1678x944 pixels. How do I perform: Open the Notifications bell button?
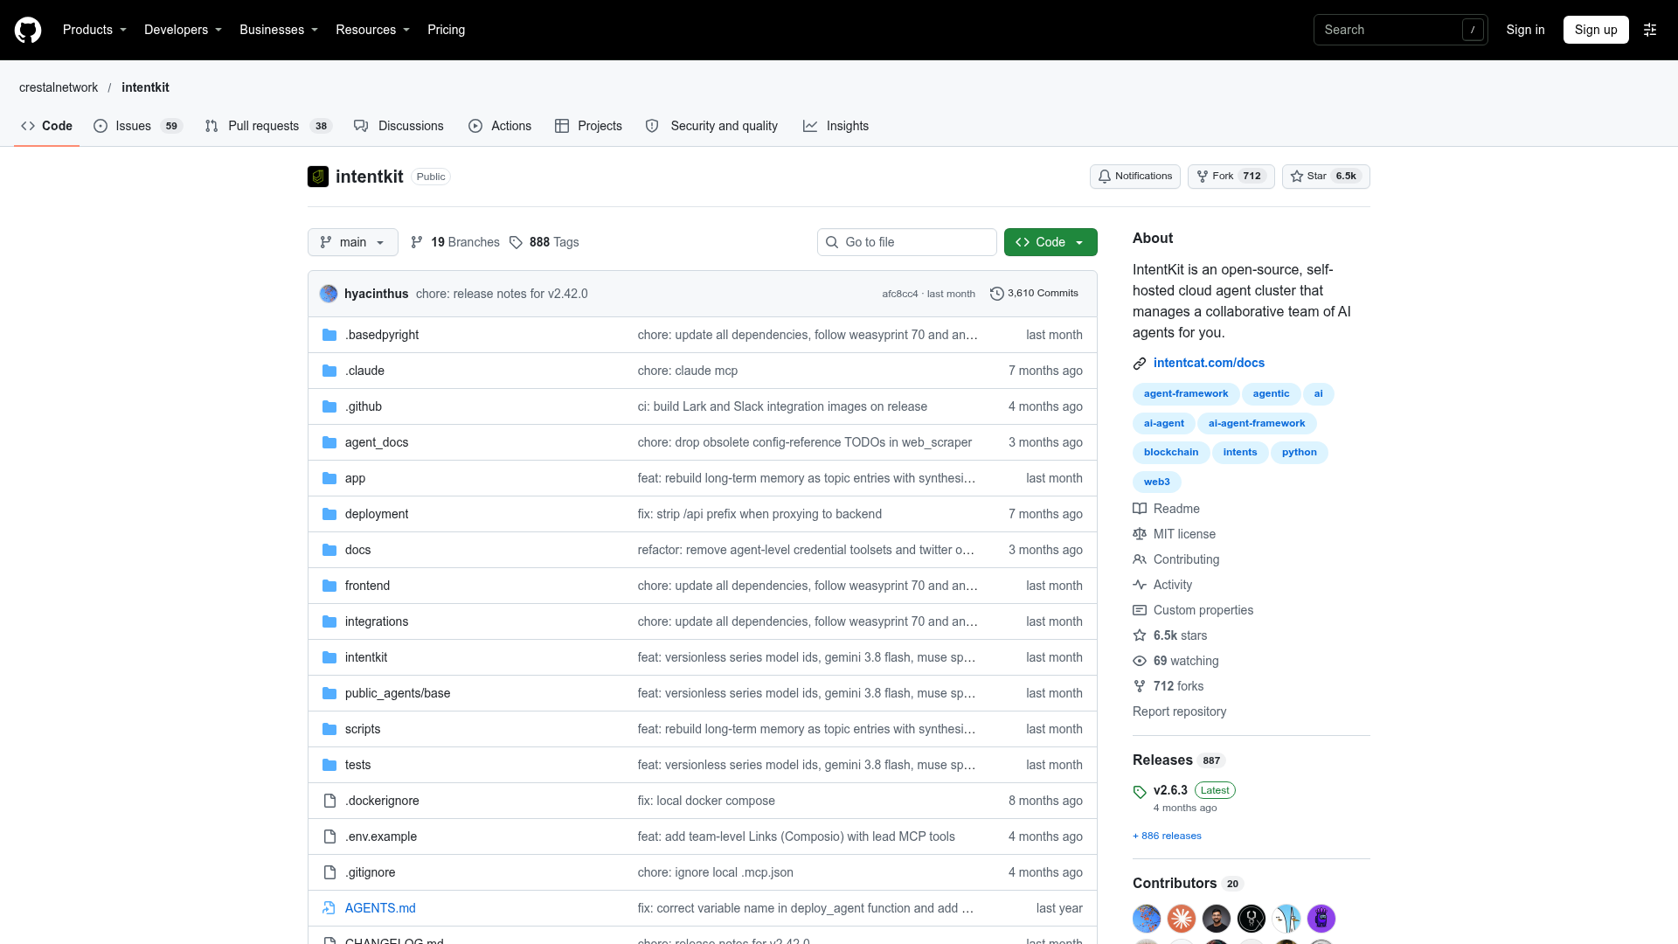[1135, 177]
